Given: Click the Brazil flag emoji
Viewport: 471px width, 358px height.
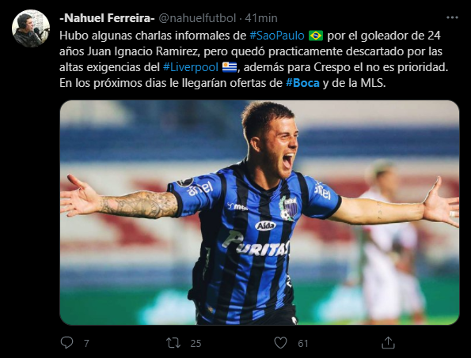Looking at the screenshot, I should click(316, 36).
